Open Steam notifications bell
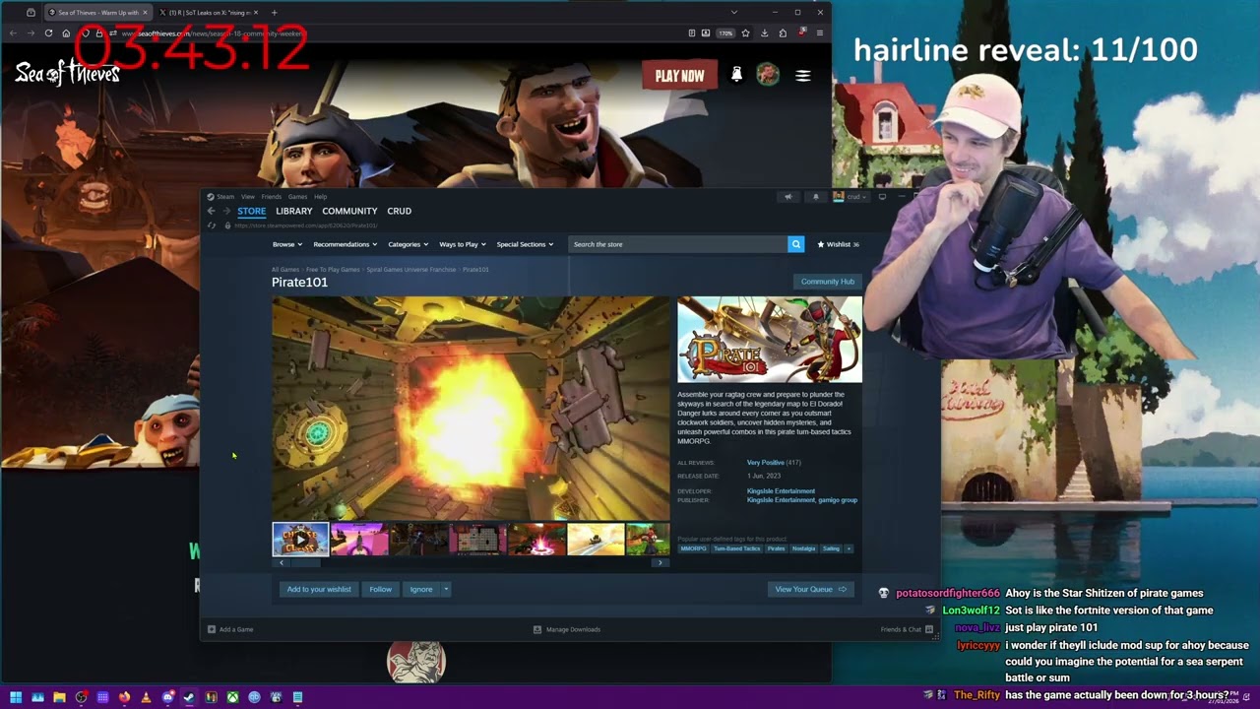1260x709 pixels. pos(815,197)
